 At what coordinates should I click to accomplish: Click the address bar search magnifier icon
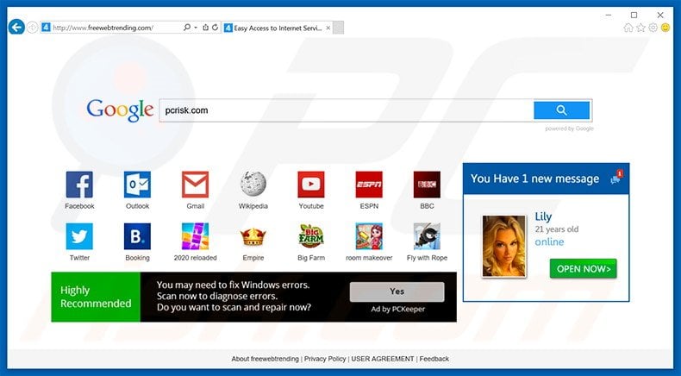187,28
